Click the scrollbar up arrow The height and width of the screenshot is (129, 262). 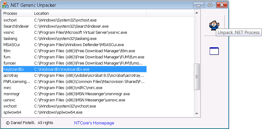[x=197, y=13]
